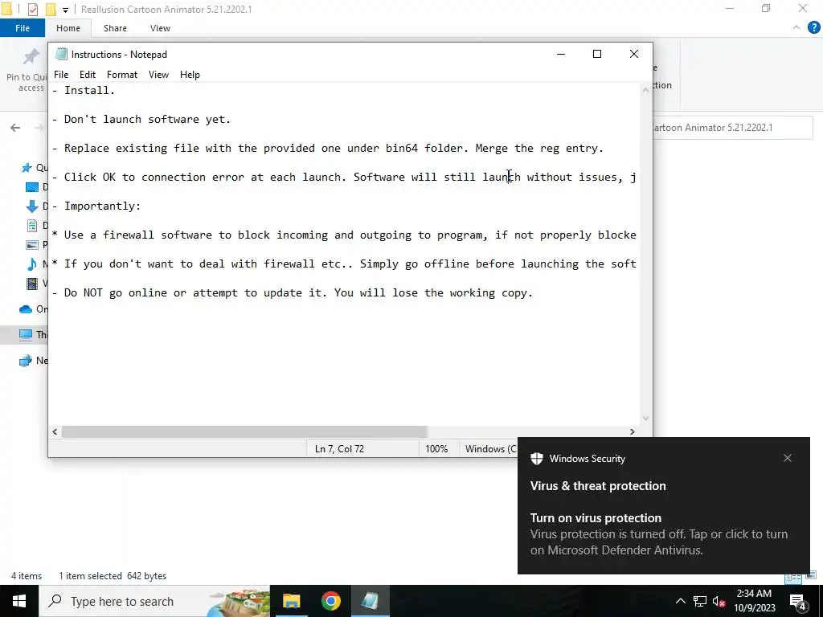Select Quick access star icon in sidebar

27,168
